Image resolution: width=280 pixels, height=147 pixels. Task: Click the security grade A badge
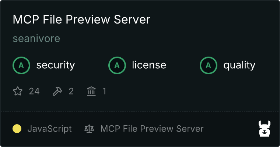21,65
